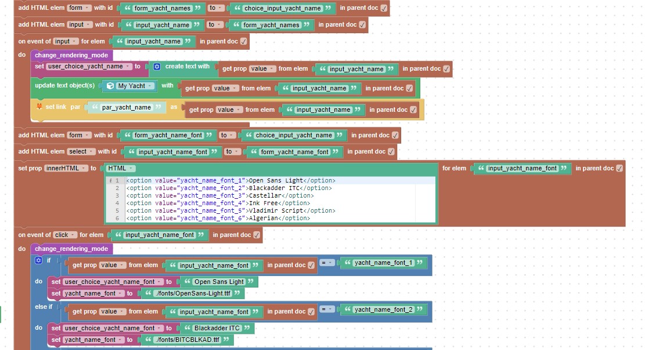Image resolution: width=645 pixels, height=350 pixels.
Task: Open 'select' element type dropdown
Action: coord(81,152)
